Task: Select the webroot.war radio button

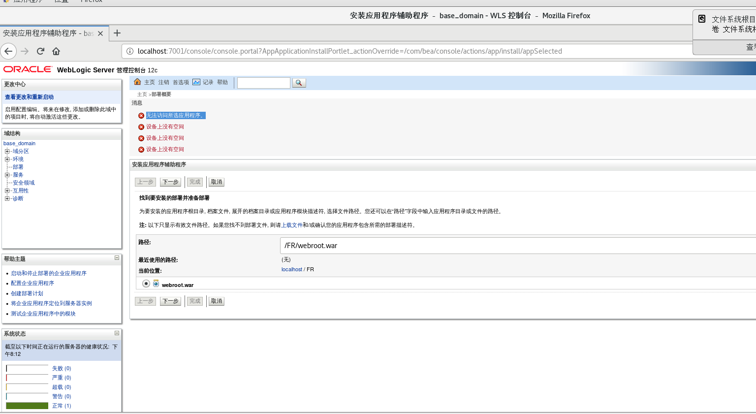Action: pos(146,284)
